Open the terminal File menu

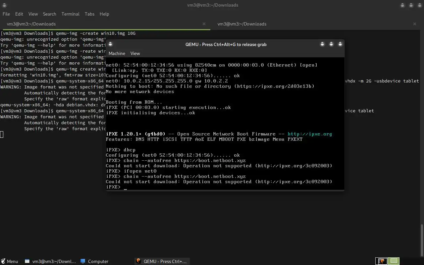tap(6, 14)
